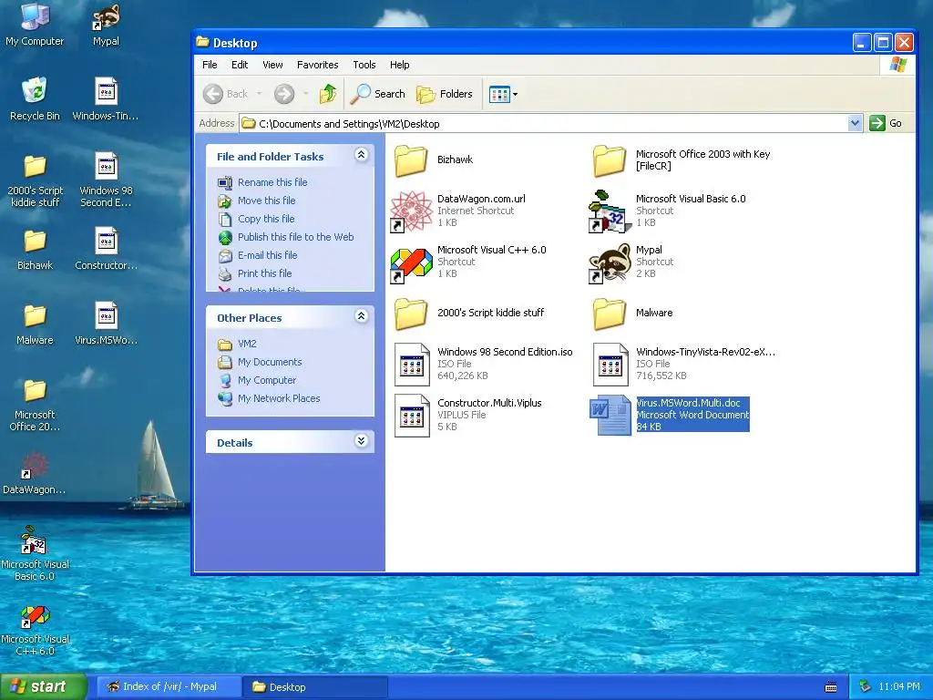The height and width of the screenshot is (700, 933).
Task: Go to My Computer in Other Places
Action: click(257, 380)
